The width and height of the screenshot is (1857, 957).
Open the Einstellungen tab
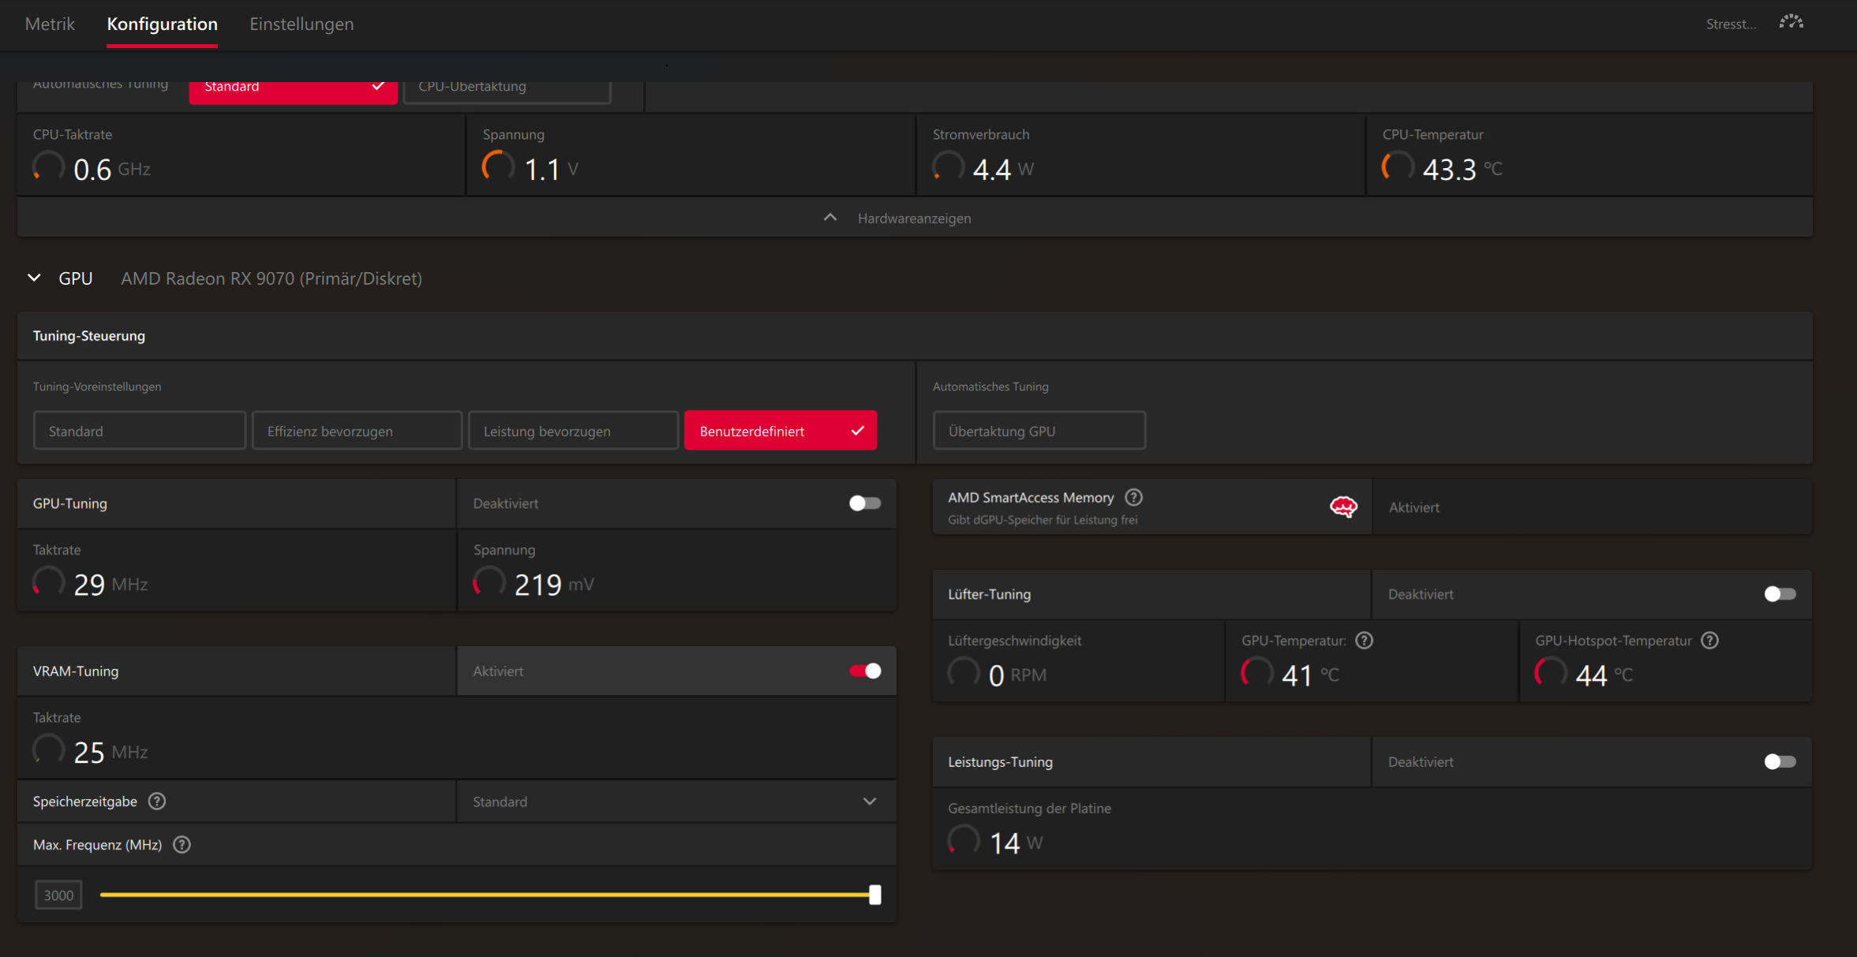click(301, 24)
